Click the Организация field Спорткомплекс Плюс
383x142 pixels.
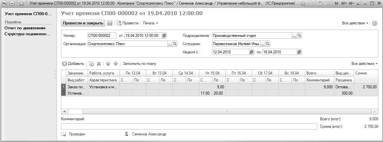click(127, 44)
